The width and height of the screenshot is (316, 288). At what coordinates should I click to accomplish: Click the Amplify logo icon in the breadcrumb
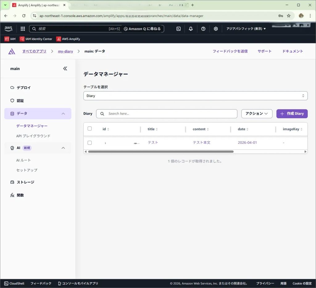tap(12, 51)
